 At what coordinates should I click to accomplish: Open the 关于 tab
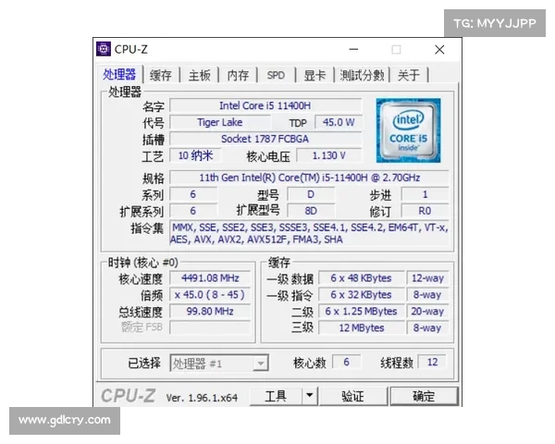tap(409, 75)
